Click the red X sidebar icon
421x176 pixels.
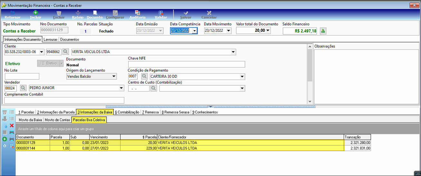[x=12, y=125]
